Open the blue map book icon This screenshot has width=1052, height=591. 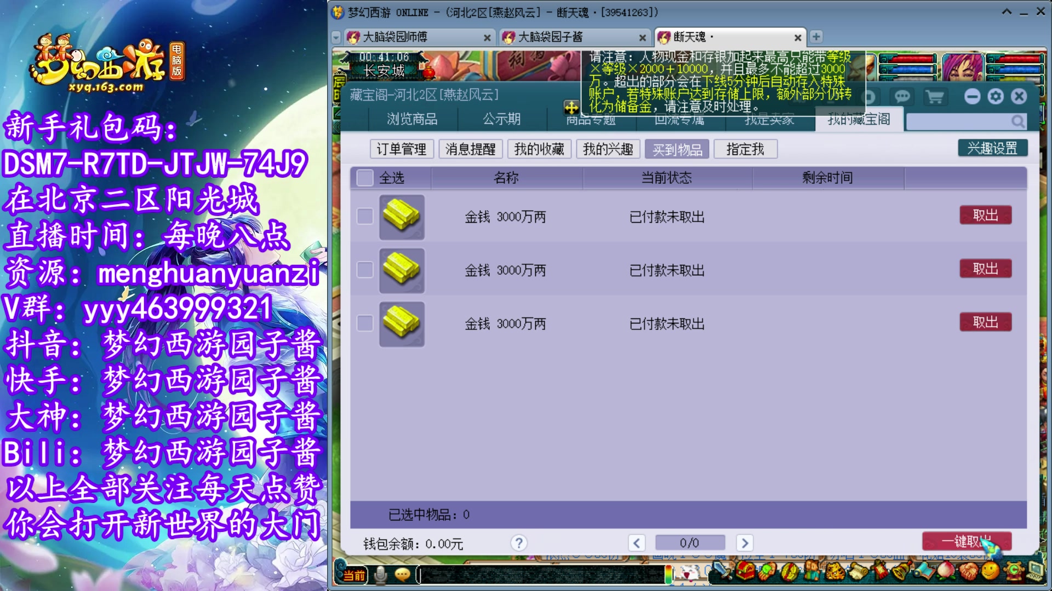point(924,571)
